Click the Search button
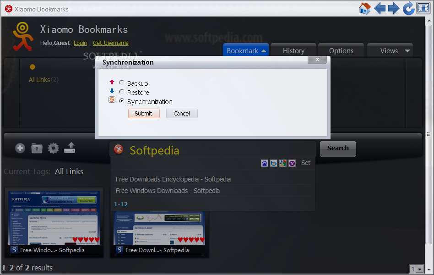The height and width of the screenshot is (275, 434). coord(338,148)
